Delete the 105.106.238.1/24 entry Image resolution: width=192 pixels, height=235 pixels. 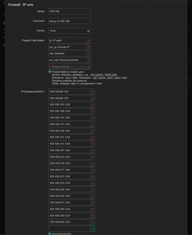click(x=93, y=190)
